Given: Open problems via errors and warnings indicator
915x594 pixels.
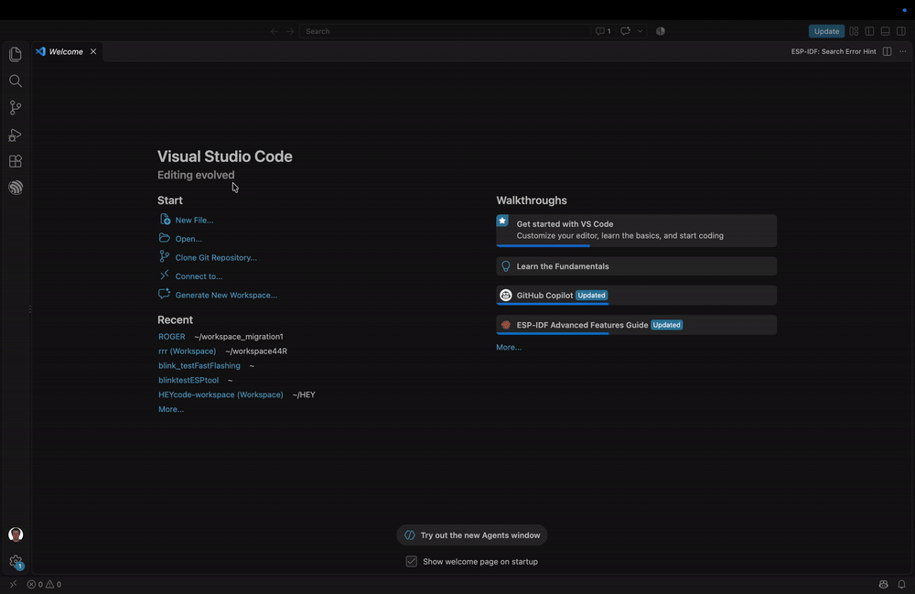Looking at the screenshot, I should (44, 584).
